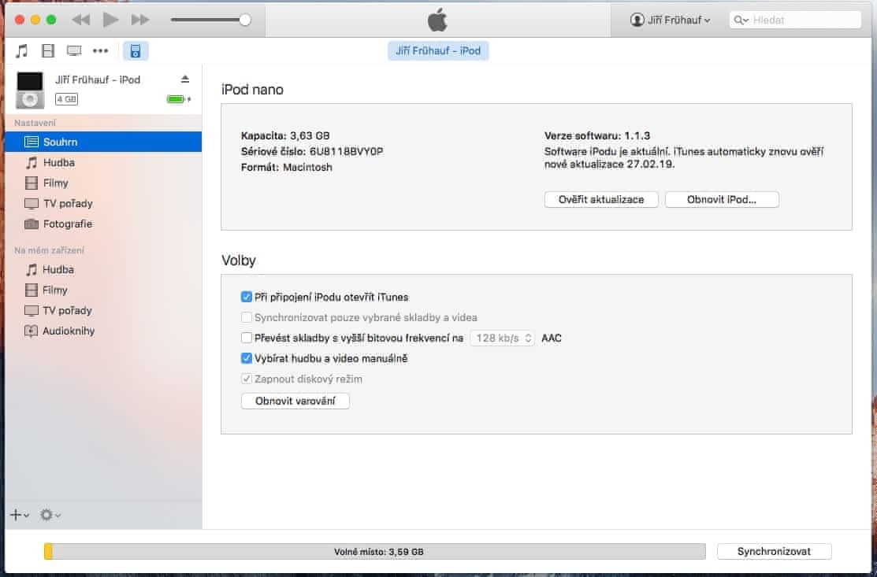Click the storage capacity bar
Image resolution: width=877 pixels, height=577 pixels.
[x=375, y=551]
